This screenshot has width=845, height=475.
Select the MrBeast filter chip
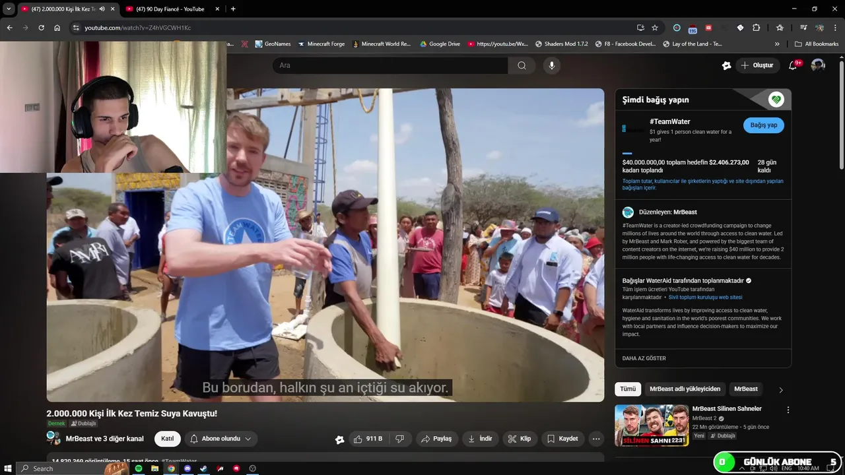(746, 389)
